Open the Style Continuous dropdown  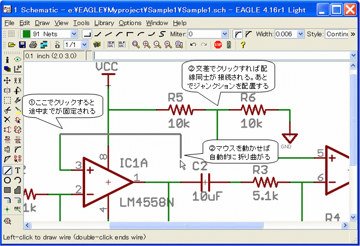[x=338, y=34]
